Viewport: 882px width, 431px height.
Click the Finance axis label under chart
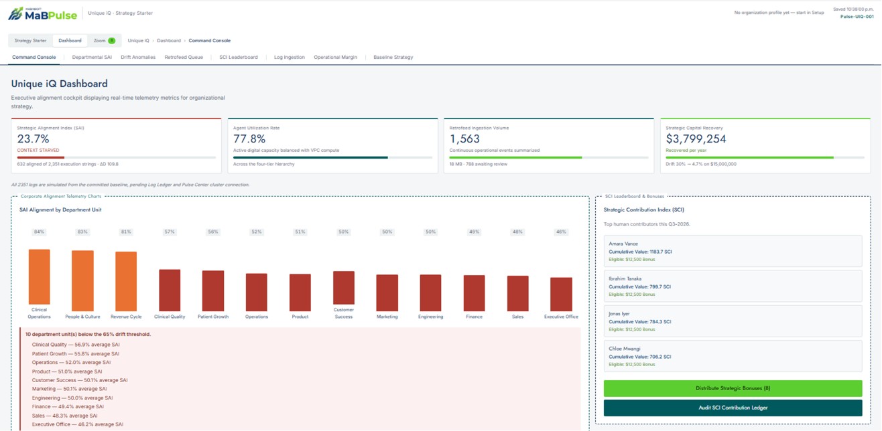pyautogui.click(x=474, y=317)
